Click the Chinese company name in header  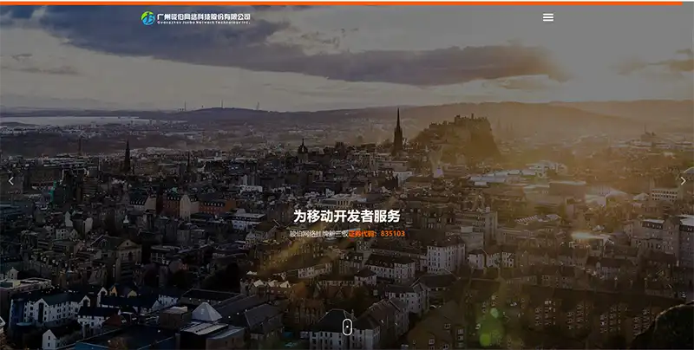(203, 16)
